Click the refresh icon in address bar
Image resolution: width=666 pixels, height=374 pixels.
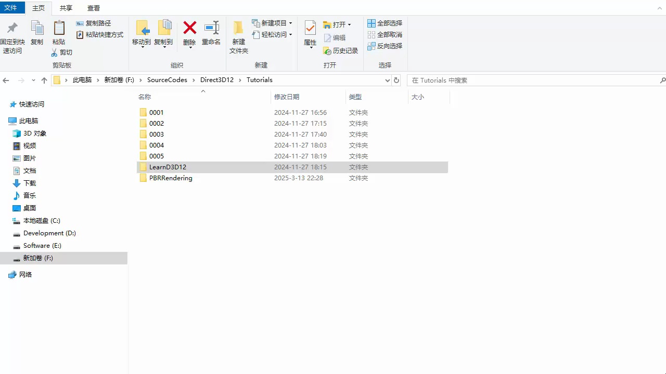[x=395, y=80]
